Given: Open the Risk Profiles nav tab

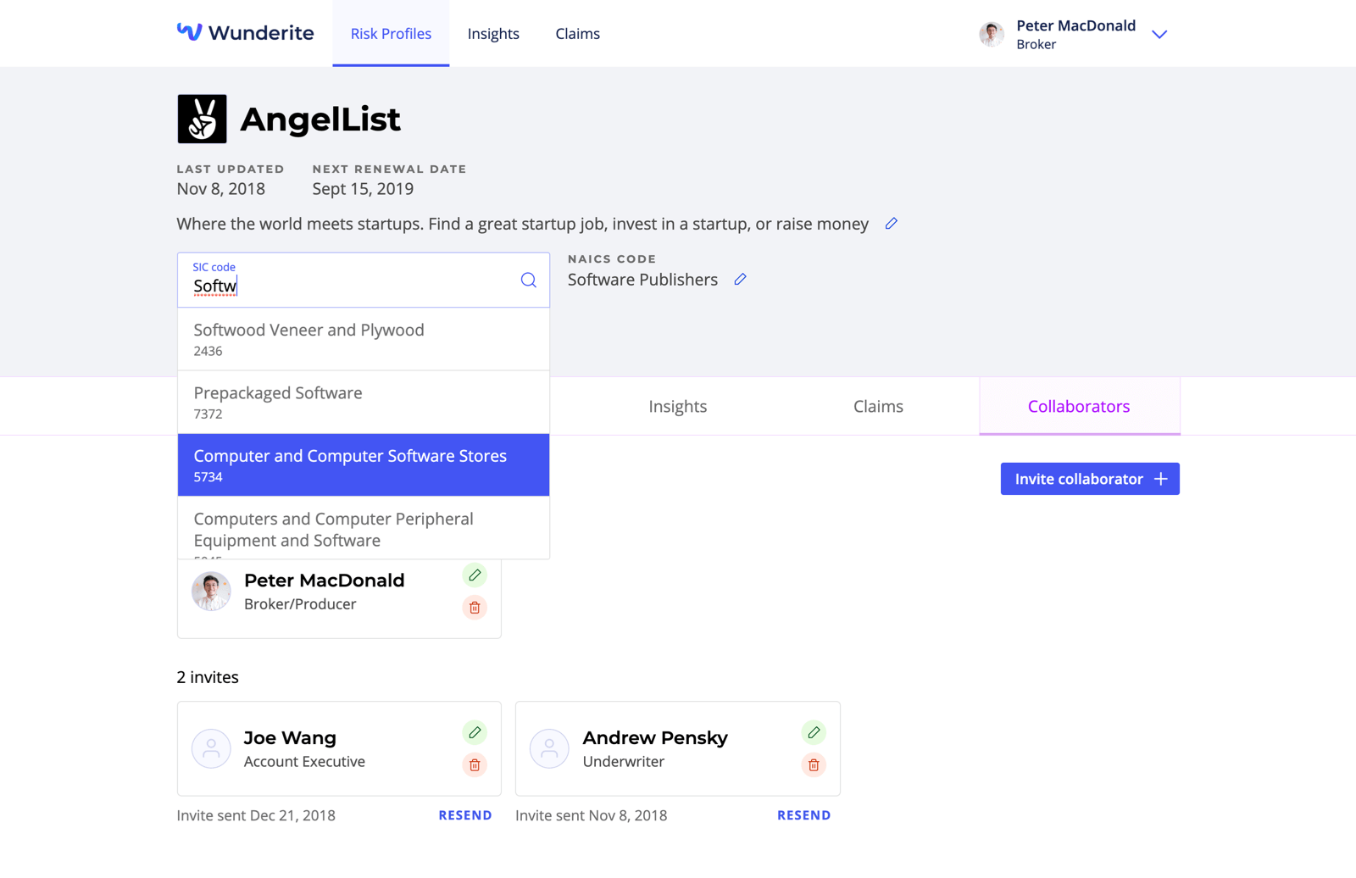Looking at the screenshot, I should (391, 33).
